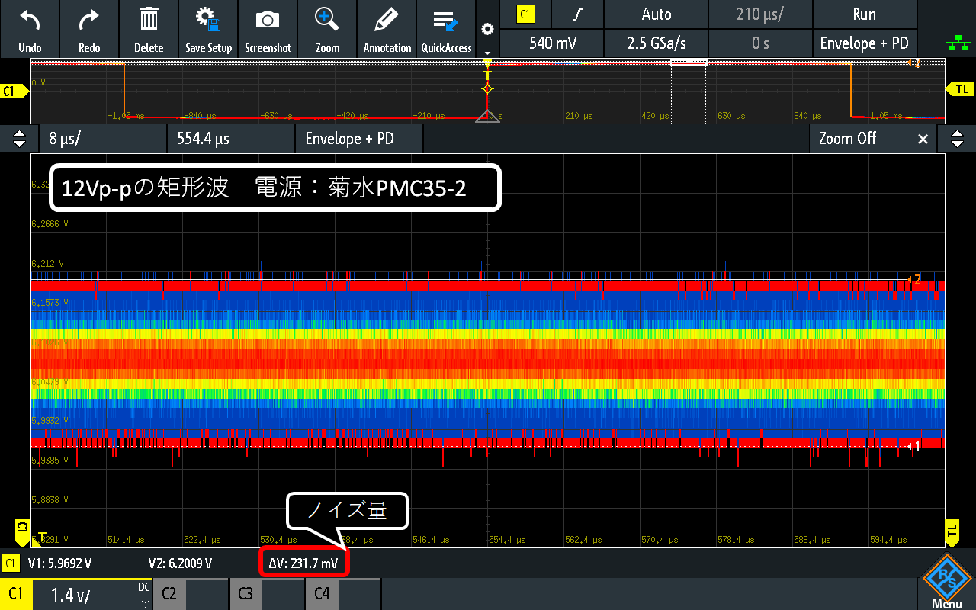
Task: Open the C1 1.4 V/ channel settings
Action: pyautogui.click(x=76, y=594)
